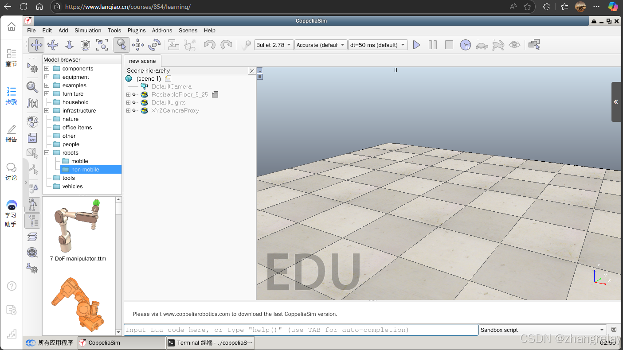623x350 pixels.
Task: Start the simulation with play button
Action: pyautogui.click(x=416, y=45)
